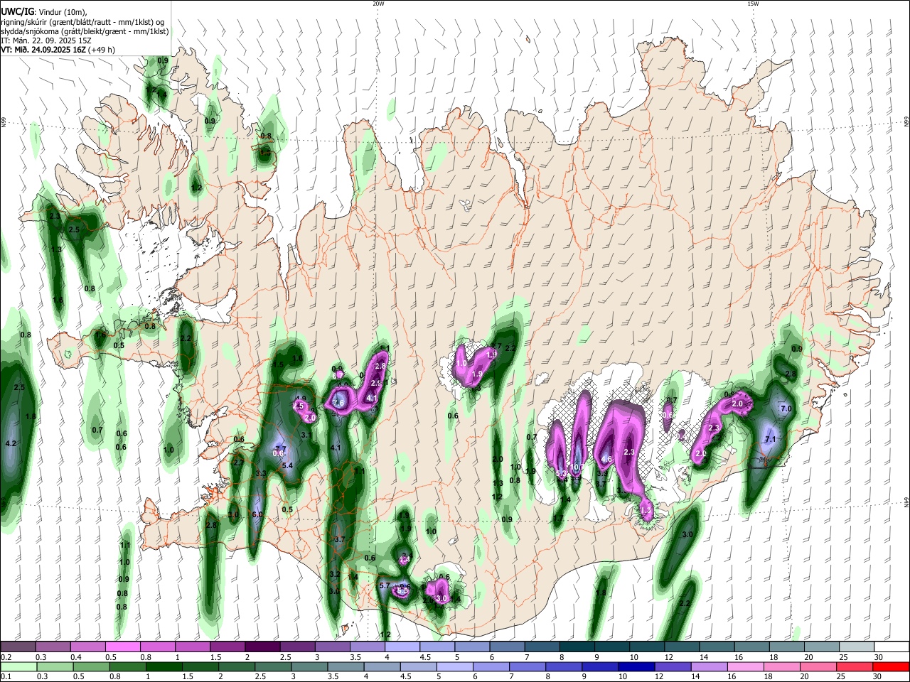Select the pale green rain swatch at 0.1
The width and height of the screenshot is (910, 682).
point(18,667)
